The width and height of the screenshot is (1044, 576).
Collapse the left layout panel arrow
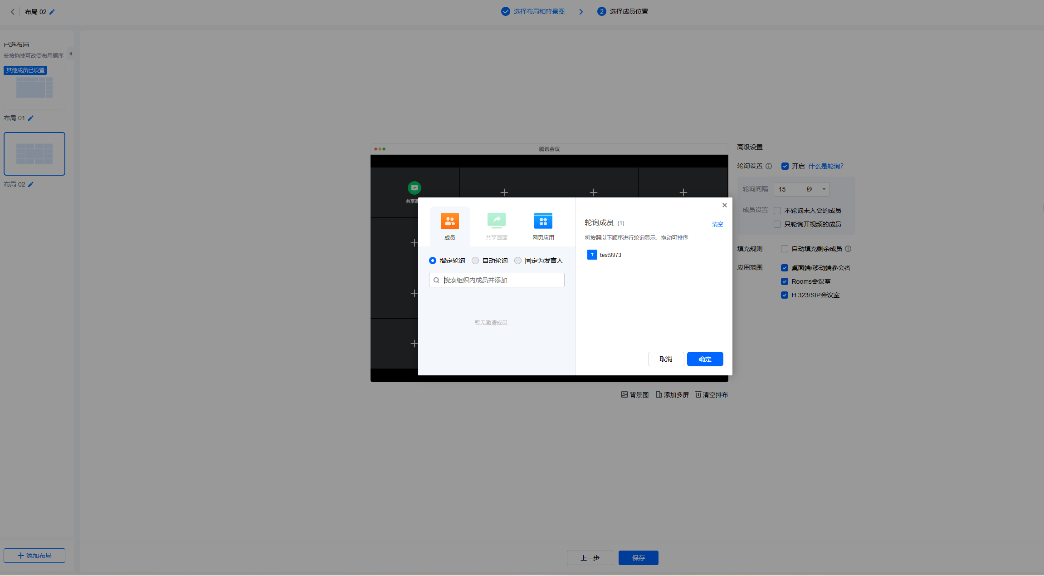coord(70,54)
